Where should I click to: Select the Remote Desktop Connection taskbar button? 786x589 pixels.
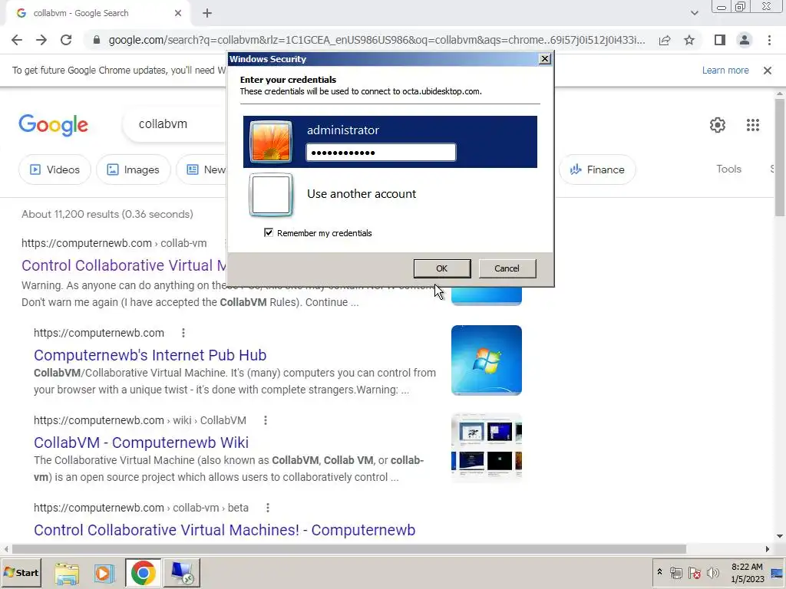[181, 573]
